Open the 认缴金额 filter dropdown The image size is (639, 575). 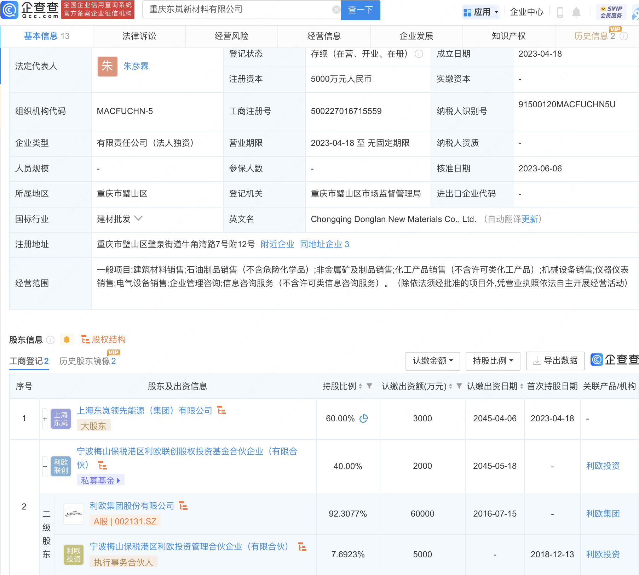click(433, 361)
